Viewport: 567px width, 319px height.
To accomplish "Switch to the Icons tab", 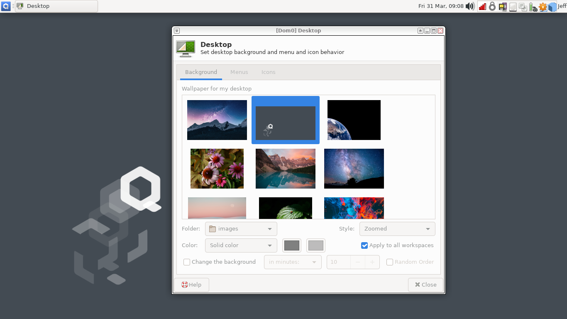I will point(268,72).
